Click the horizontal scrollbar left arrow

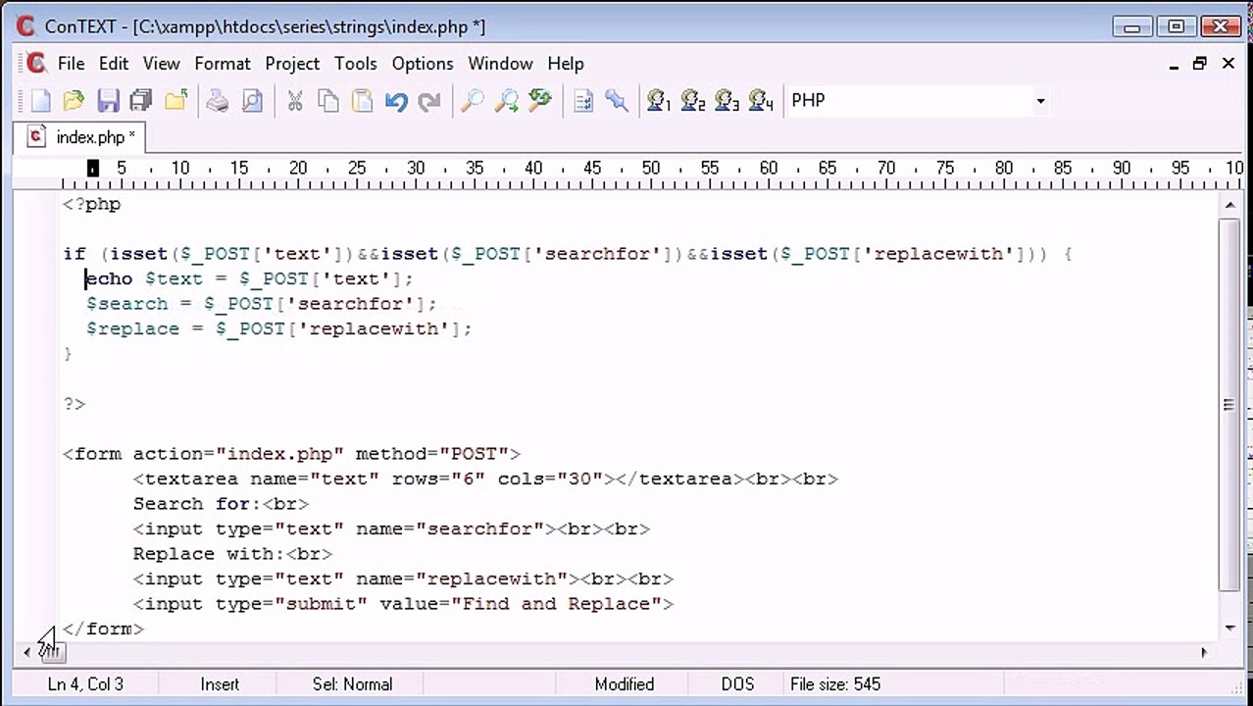click(x=27, y=651)
